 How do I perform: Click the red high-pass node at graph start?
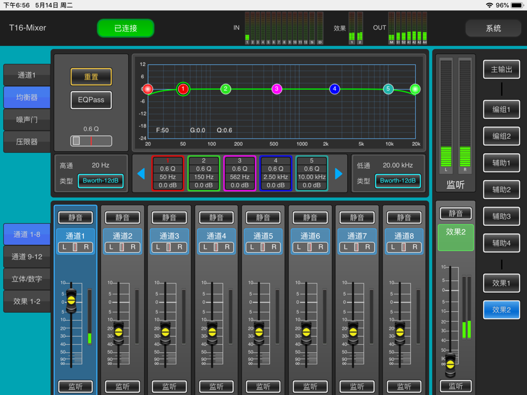tap(148, 89)
